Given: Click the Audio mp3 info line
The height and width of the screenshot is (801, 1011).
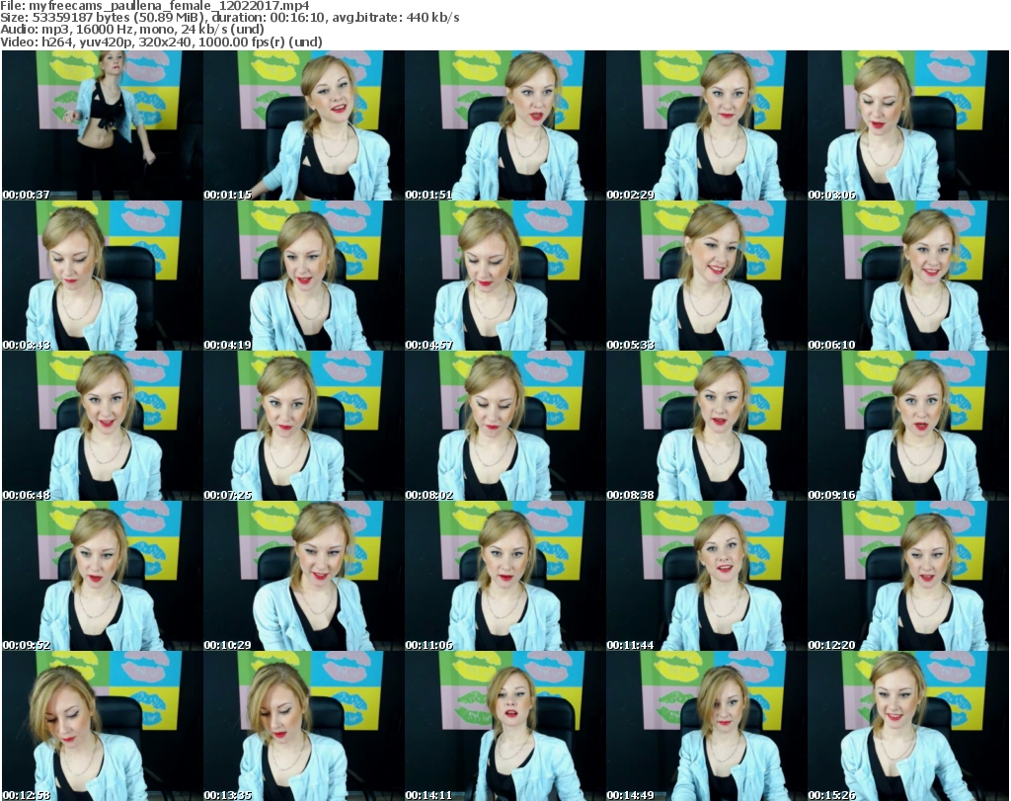Looking at the screenshot, I should point(132,30).
